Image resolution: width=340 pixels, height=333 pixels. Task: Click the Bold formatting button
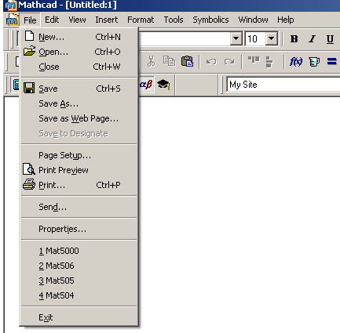pyautogui.click(x=294, y=39)
